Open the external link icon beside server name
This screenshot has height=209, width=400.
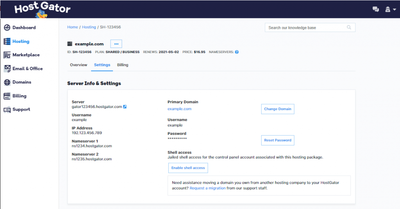(125, 107)
